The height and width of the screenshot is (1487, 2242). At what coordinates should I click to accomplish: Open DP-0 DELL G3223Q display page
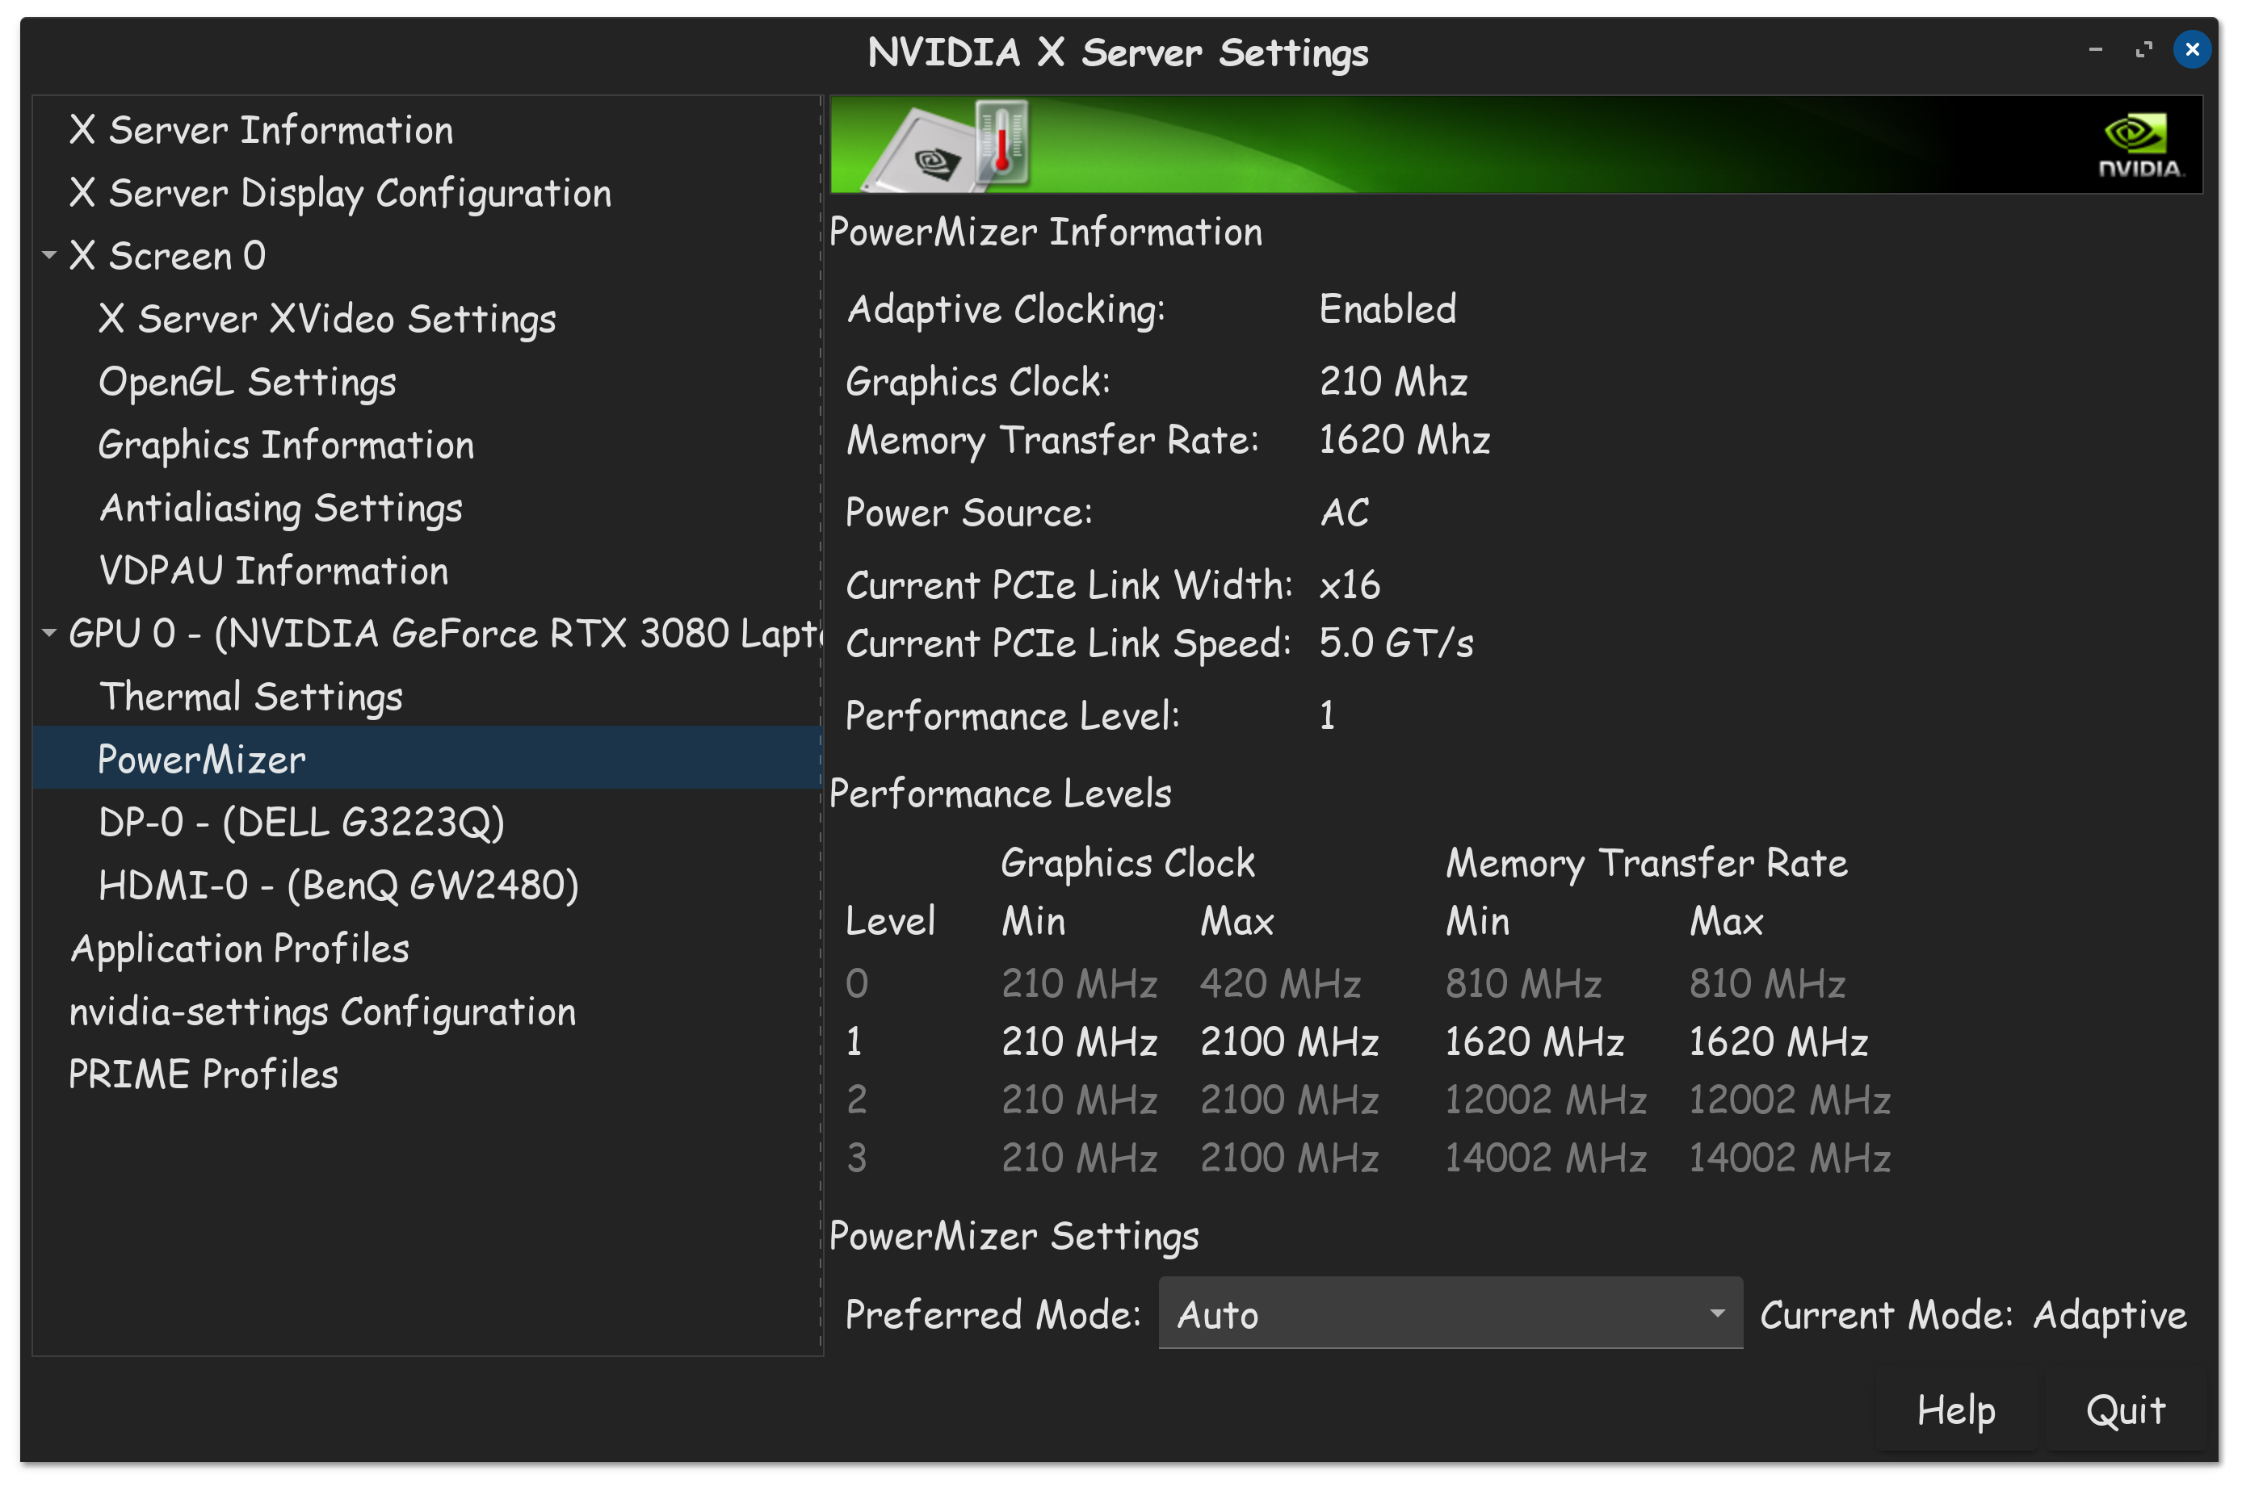(x=300, y=823)
